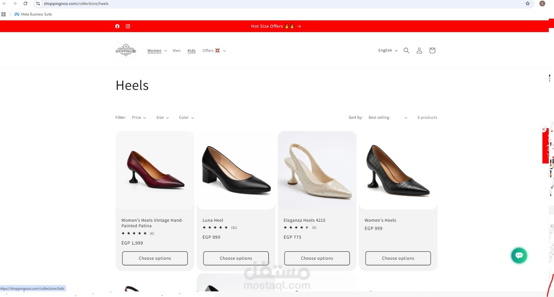This screenshot has width=554, height=297.
Task: Go forward with the browser forward arrow
Action: pyautogui.click(x=15, y=3)
